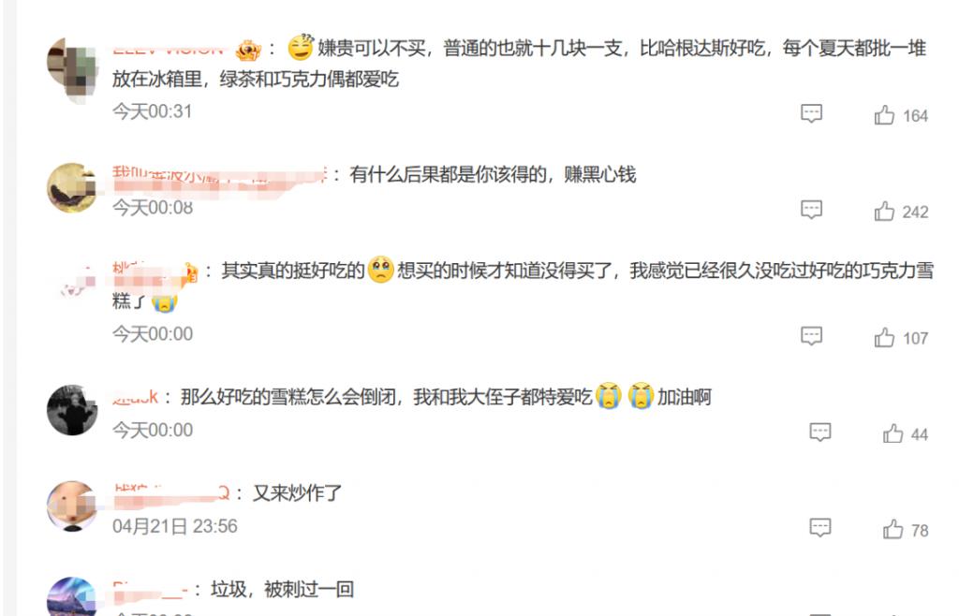This screenshot has width=959, height=616.
Task: Click the timestamp 04月21日 23:56
Action: (175, 526)
